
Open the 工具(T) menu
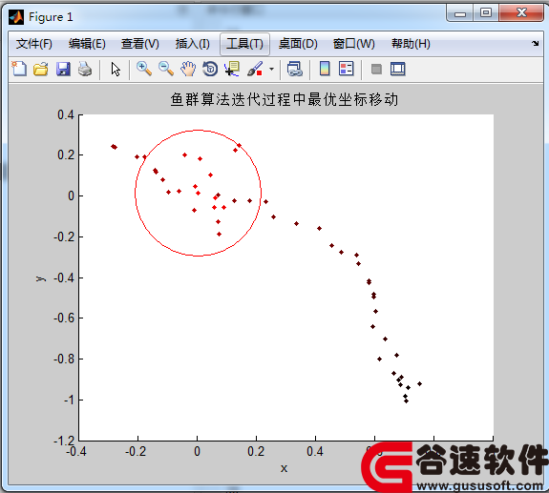coord(244,44)
